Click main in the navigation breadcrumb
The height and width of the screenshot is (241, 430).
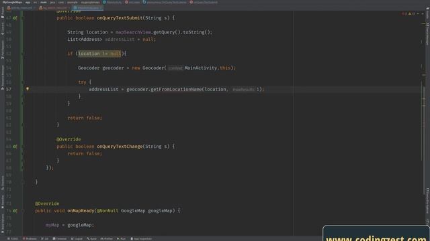point(43,2)
